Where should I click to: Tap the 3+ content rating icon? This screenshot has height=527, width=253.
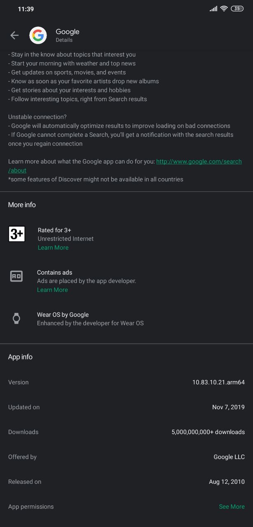pos(17,234)
